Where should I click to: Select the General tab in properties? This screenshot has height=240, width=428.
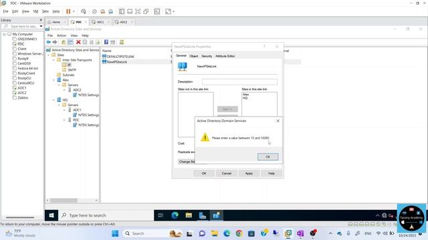[x=181, y=55]
